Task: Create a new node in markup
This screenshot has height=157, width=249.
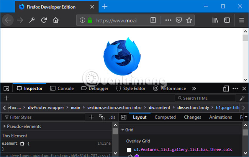Action: (x=7, y=98)
